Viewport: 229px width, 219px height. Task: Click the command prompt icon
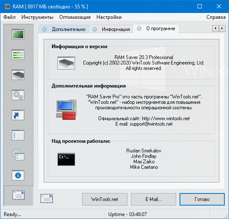click(x=66, y=159)
